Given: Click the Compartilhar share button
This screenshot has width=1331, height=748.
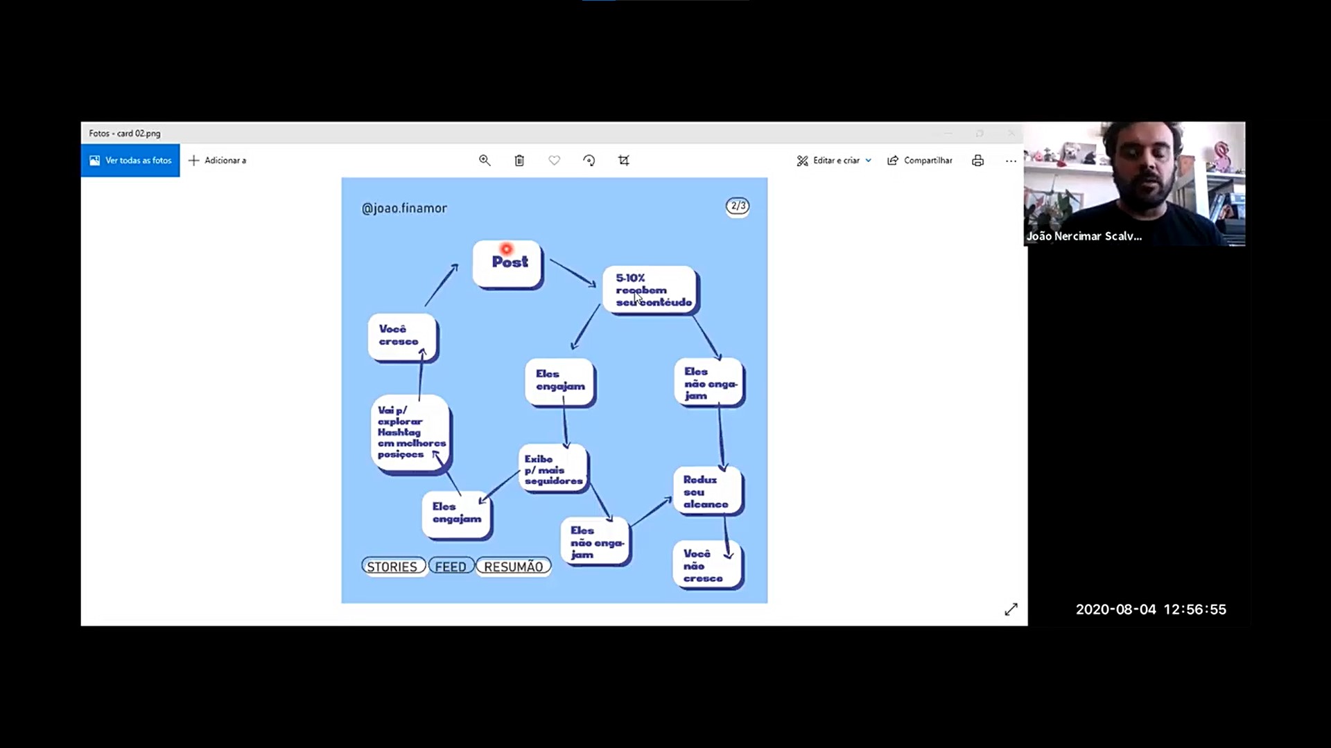Looking at the screenshot, I should click(920, 160).
